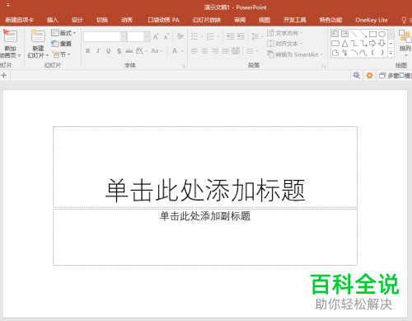Select the elbow connector shape
Screen dimensions: 412x321
[x=354, y=43]
